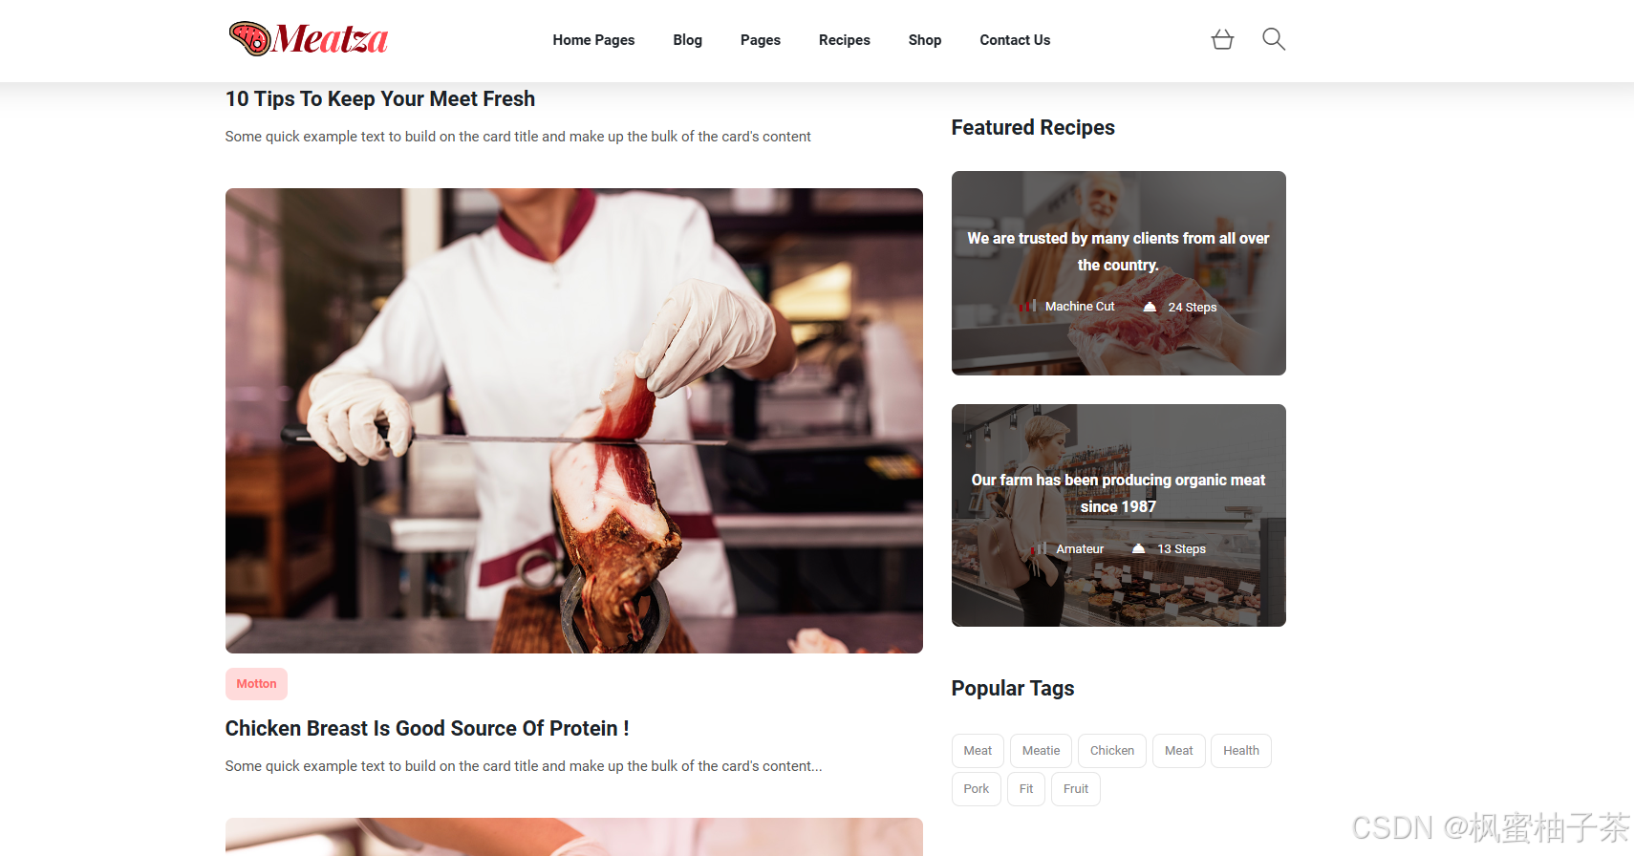Viewport: 1634px width, 856px height.
Task: Select the Chicken popular tag
Action: click(x=1112, y=751)
